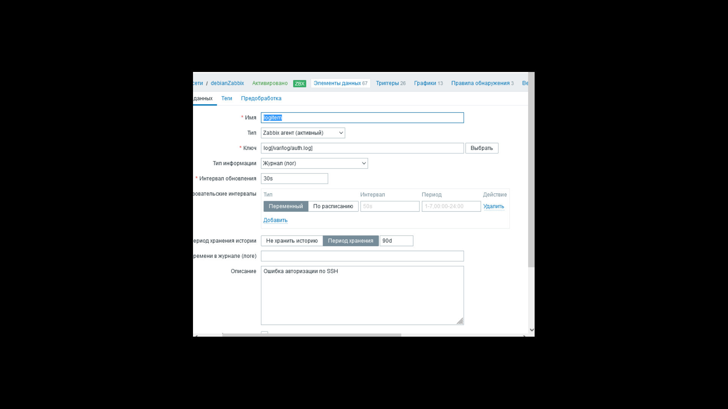Select Переменный interval type

pyautogui.click(x=286, y=206)
